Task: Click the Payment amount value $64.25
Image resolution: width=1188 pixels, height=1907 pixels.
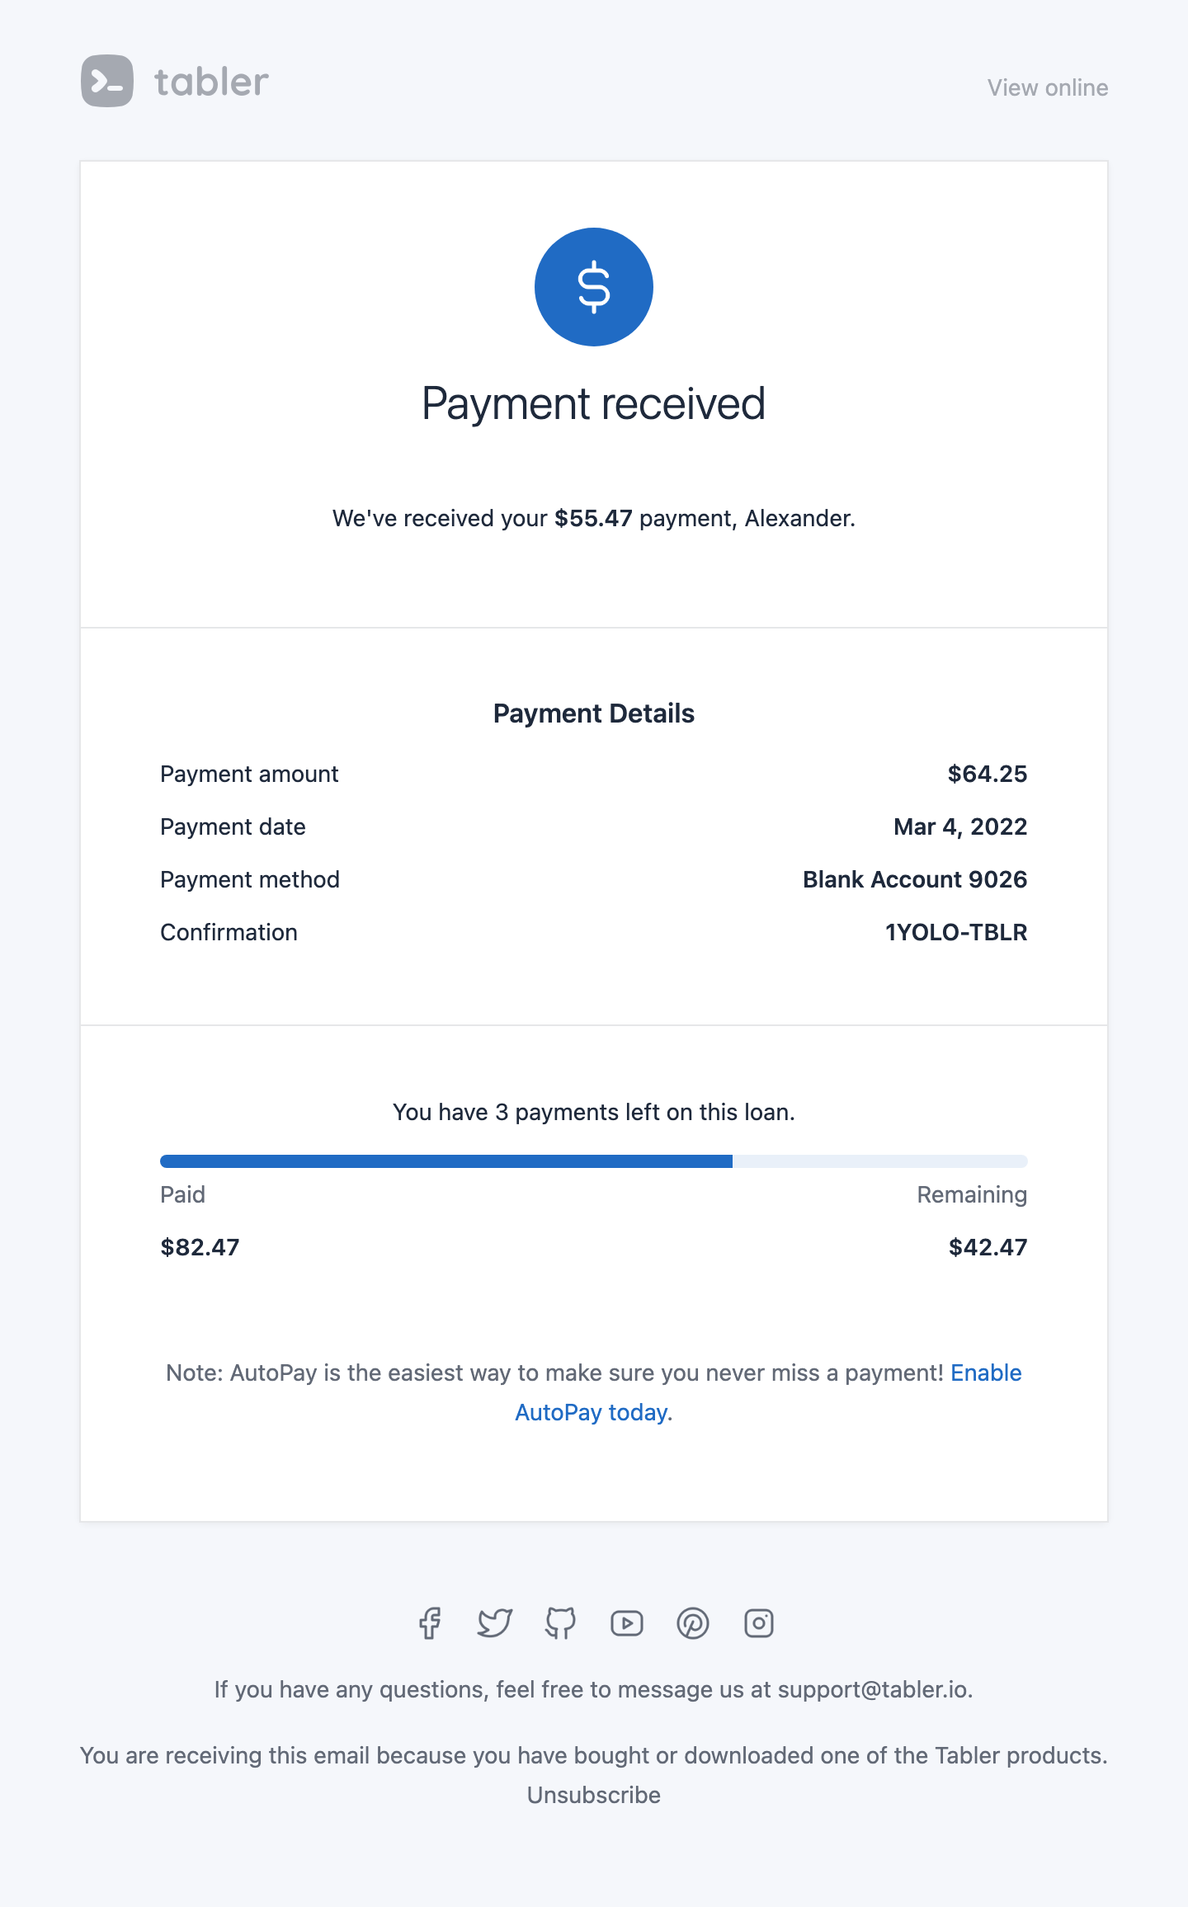Action: click(x=988, y=774)
